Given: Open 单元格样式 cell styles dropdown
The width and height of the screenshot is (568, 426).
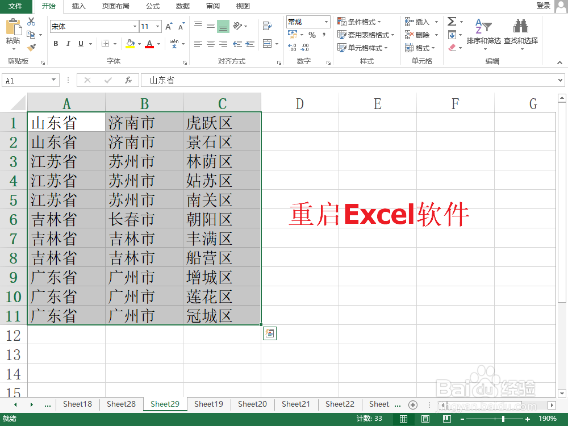Looking at the screenshot, I should [362, 48].
